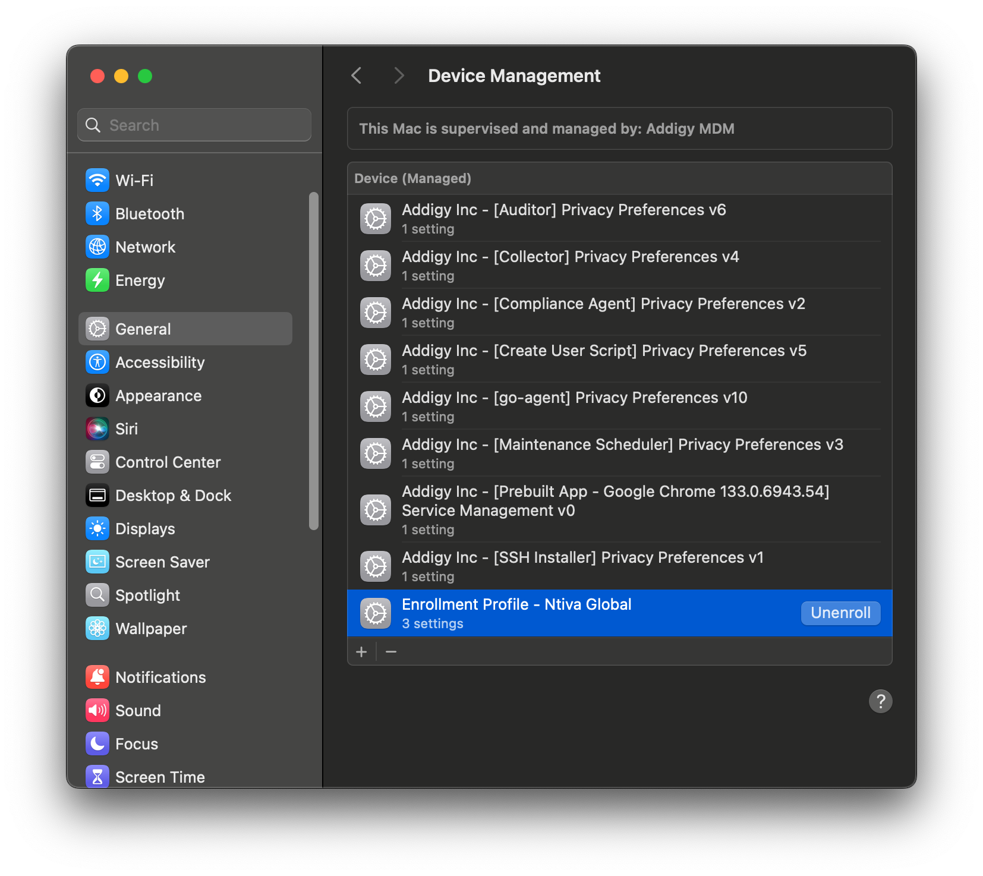Image resolution: width=983 pixels, height=876 pixels.
Task: Add a profile with the plus button
Action: click(x=361, y=652)
